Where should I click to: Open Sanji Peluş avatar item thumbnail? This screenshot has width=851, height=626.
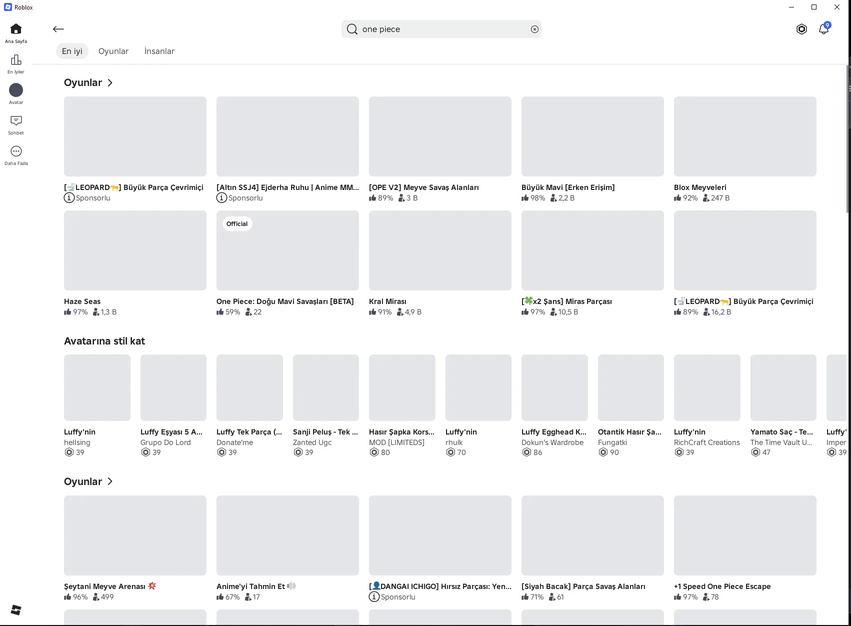[326, 387]
